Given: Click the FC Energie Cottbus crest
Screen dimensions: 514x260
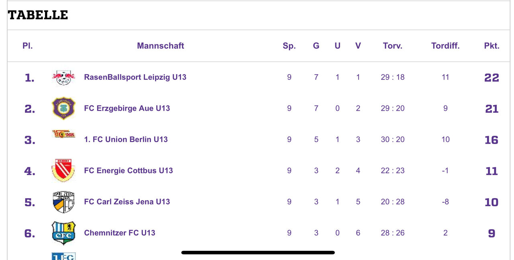Looking at the screenshot, I should (x=63, y=170).
